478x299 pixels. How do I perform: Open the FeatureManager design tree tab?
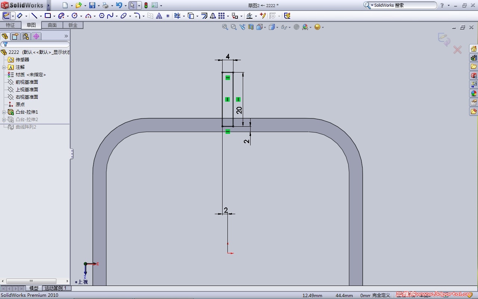click(x=5, y=36)
